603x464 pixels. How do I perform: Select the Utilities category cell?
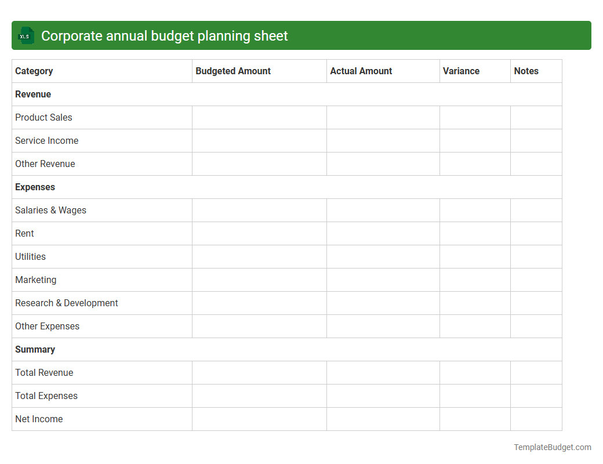[30, 256]
